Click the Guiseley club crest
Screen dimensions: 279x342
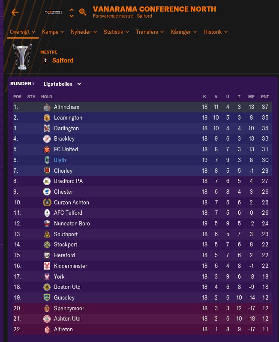click(x=47, y=297)
